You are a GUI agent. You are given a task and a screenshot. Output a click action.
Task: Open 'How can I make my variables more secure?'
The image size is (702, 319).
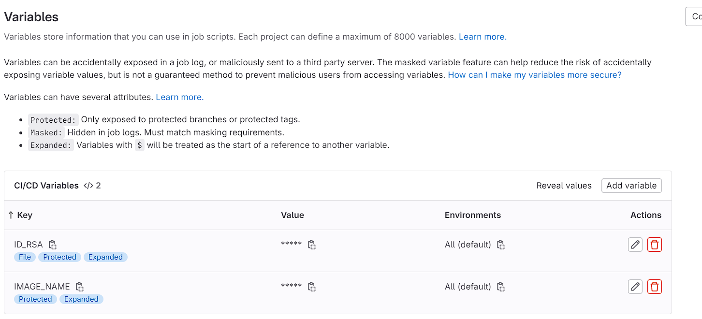click(534, 75)
